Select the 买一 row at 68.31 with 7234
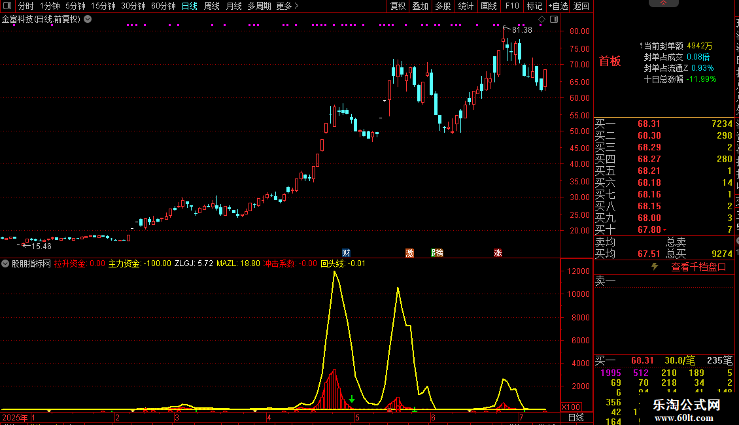The width and height of the screenshot is (739, 425). pos(664,124)
